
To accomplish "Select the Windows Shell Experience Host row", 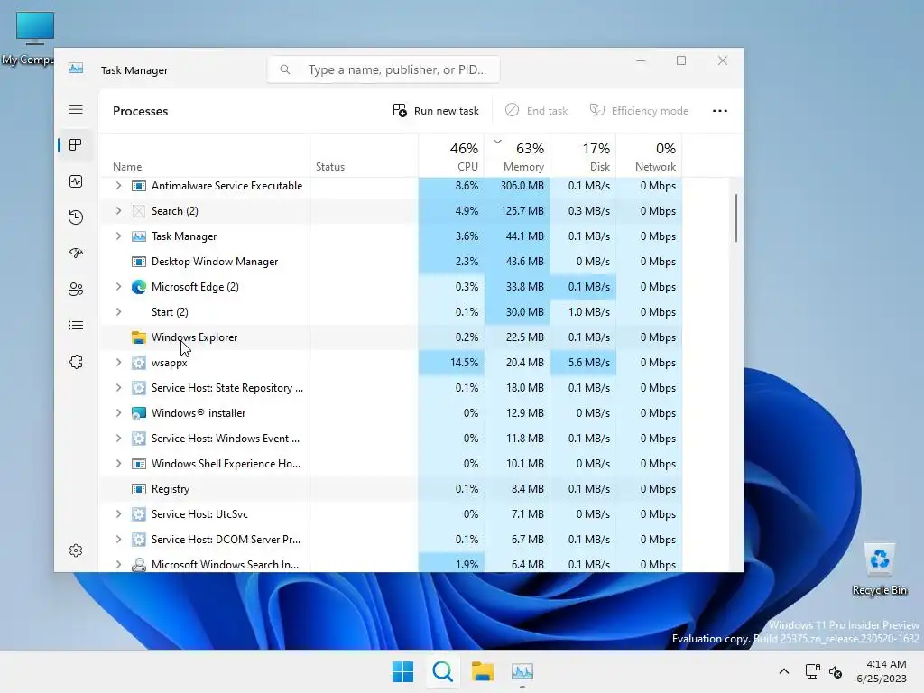I will coord(391,464).
